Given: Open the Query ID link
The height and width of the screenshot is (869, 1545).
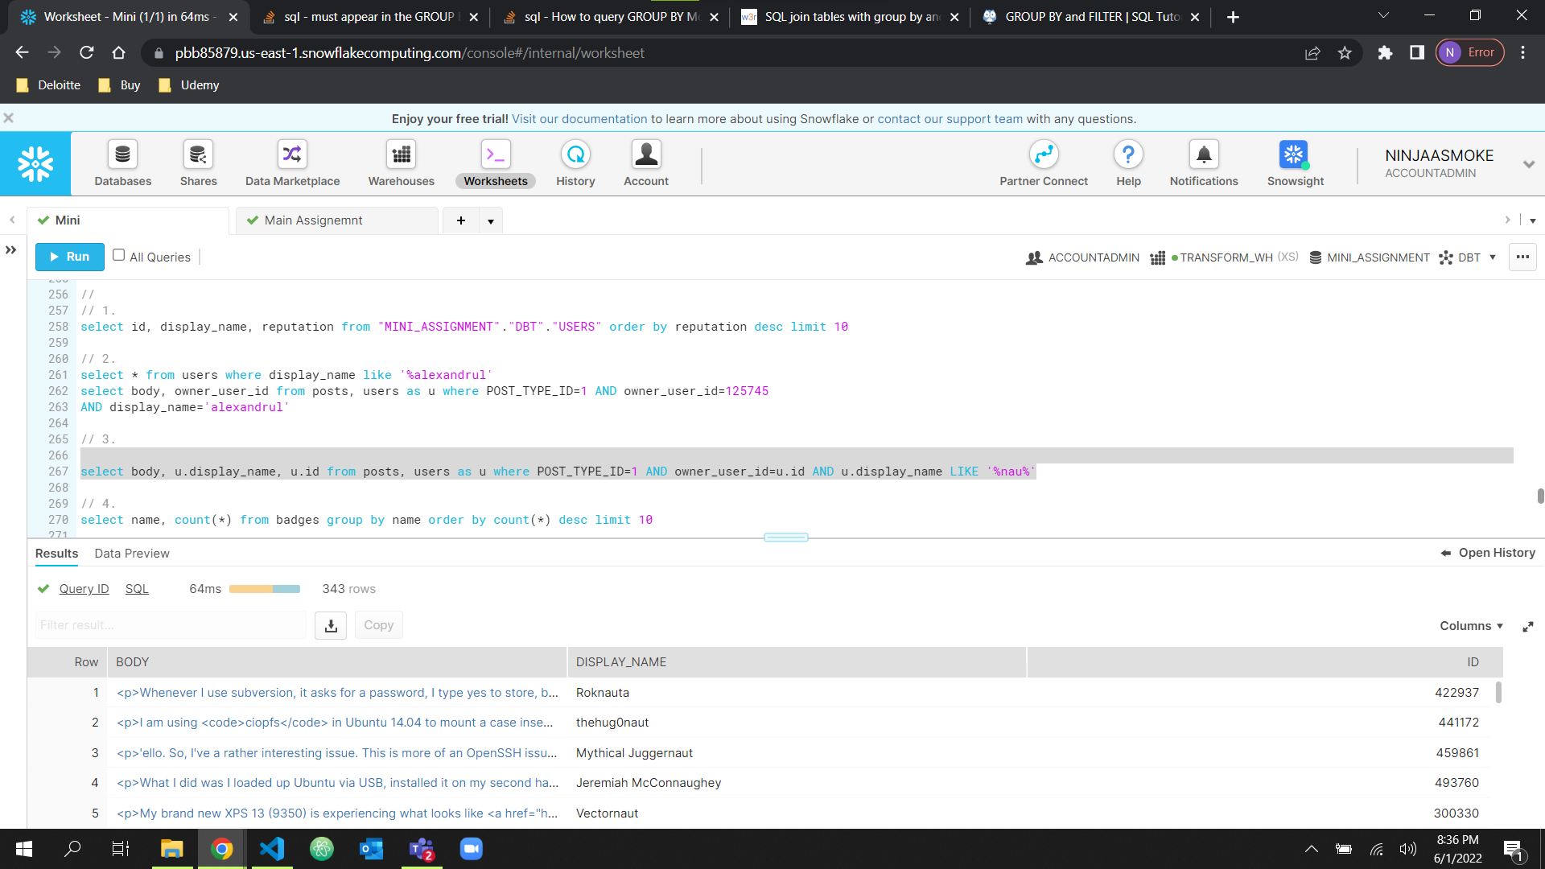Looking at the screenshot, I should [84, 588].
